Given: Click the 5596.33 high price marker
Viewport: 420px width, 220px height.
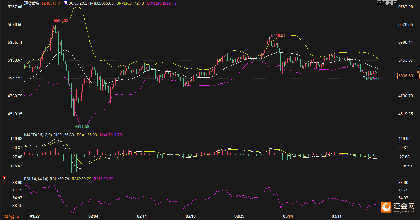Looking at the screenshot, I should (61, 21).
